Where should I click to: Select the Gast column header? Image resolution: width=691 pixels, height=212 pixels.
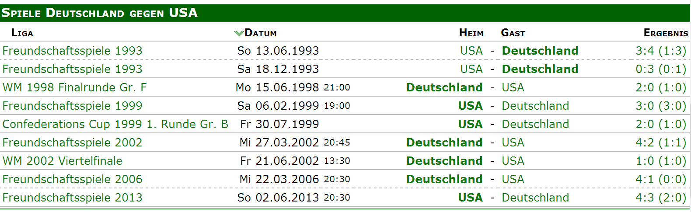pos(513,33)
